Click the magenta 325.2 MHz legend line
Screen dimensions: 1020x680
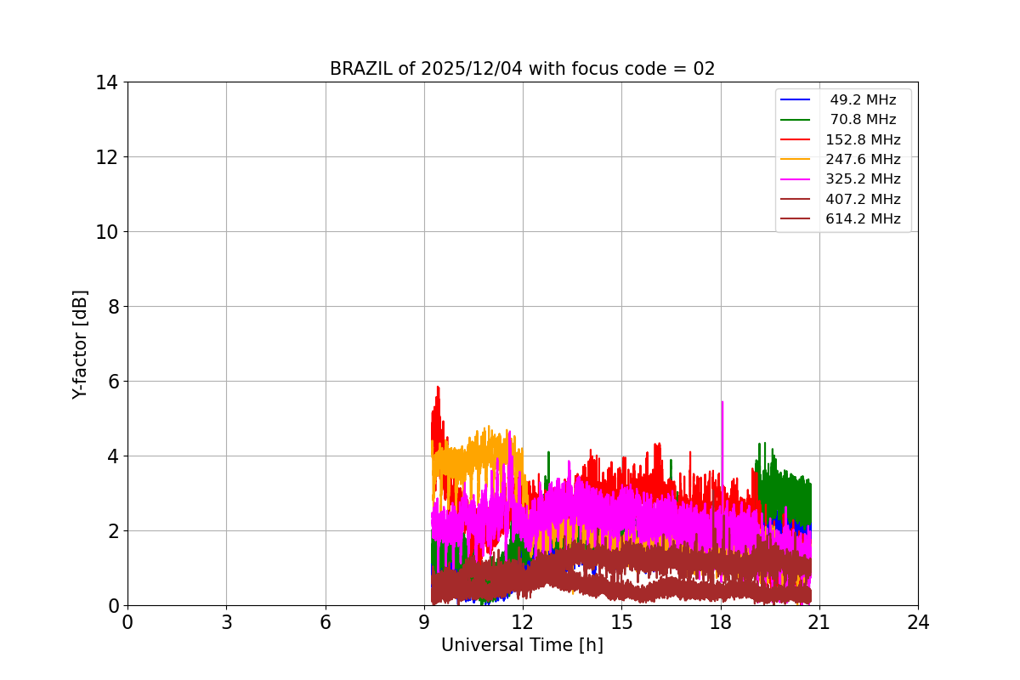pos(796,179)
